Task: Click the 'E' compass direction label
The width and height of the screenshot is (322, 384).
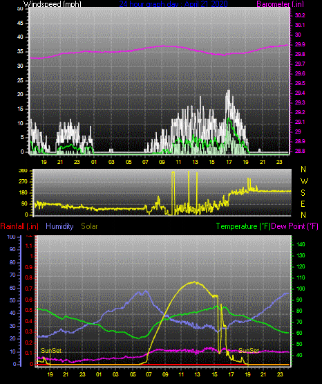Action: point(303,203)
